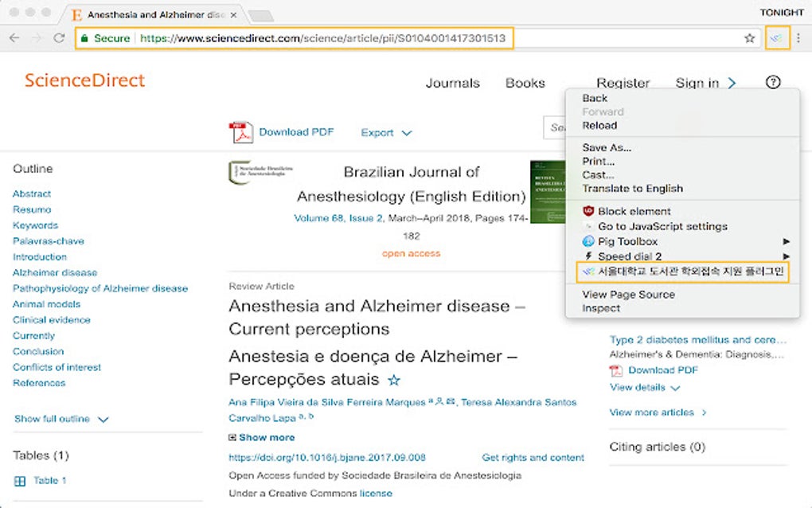Expand Show more author info

(261, 437)
